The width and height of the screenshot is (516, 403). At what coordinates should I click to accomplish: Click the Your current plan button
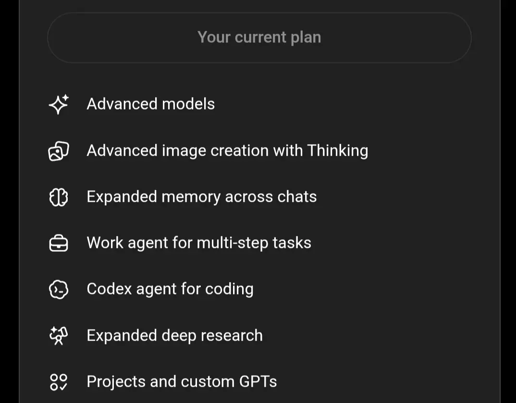coord(259,37)
